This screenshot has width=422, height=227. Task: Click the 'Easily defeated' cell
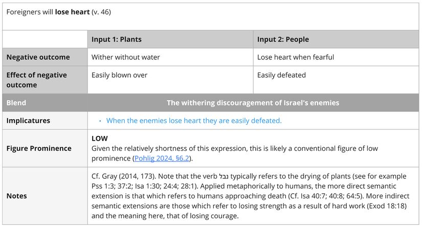(x=281, y=75)
